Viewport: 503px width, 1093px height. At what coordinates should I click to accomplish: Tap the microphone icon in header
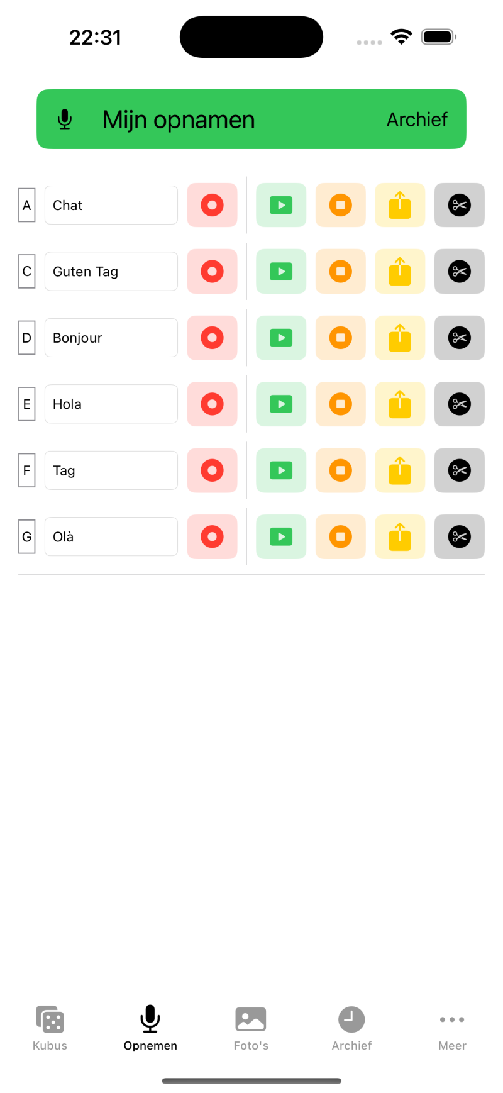[65, 119]
